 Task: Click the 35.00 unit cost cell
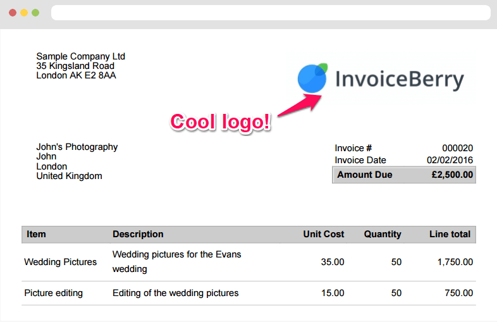[333, 262]
